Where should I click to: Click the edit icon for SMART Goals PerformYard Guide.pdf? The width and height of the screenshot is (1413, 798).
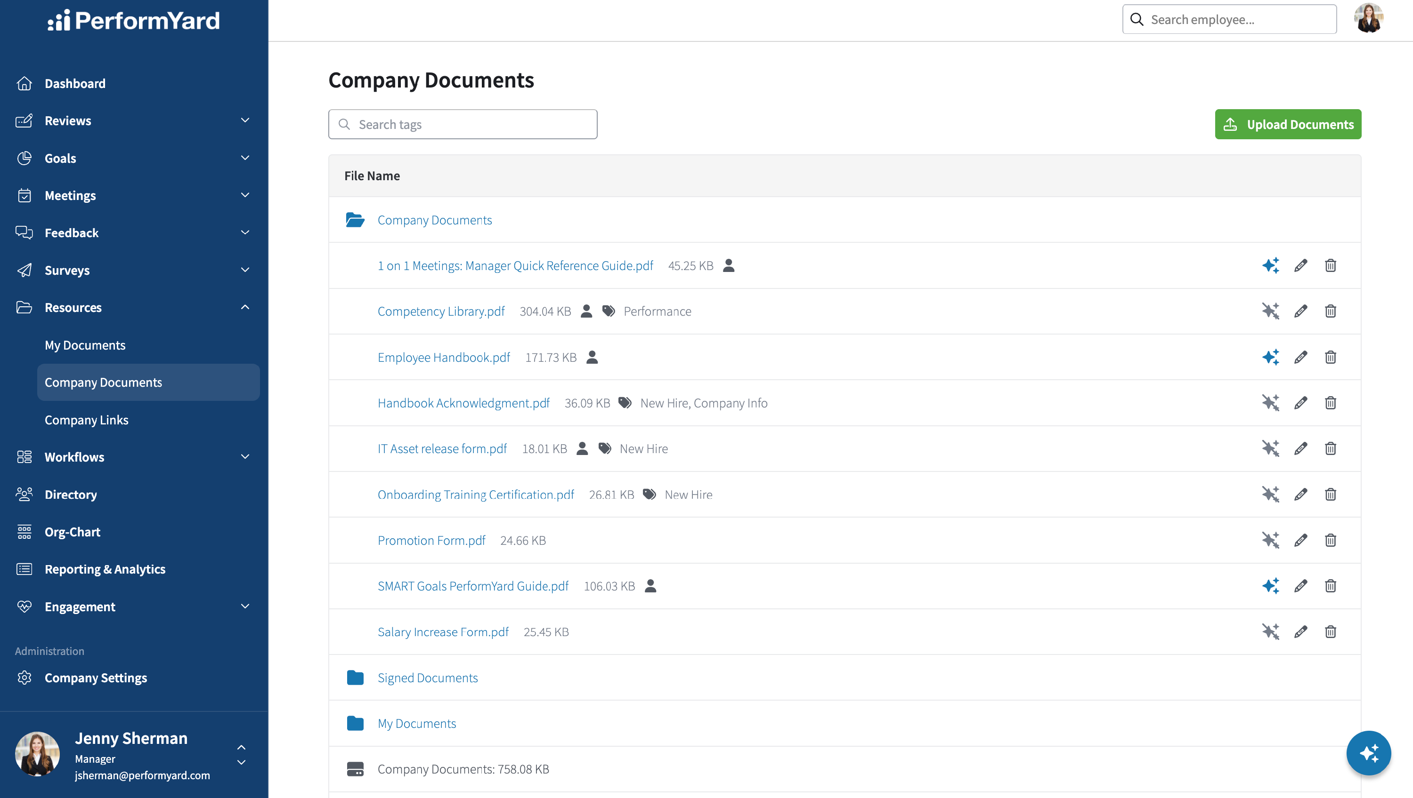point(1300,586)
